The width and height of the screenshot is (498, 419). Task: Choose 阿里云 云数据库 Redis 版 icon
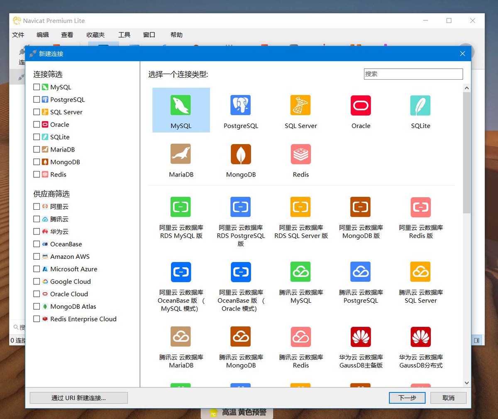(420, 207)
